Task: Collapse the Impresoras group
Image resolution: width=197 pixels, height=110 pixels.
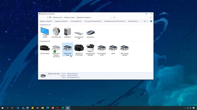Action: (x=39, y=41)
